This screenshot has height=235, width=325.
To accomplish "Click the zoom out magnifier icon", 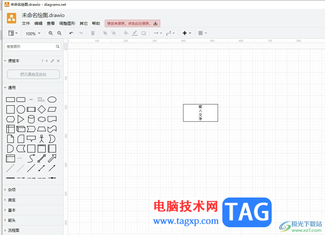I will tap(59, 33).
